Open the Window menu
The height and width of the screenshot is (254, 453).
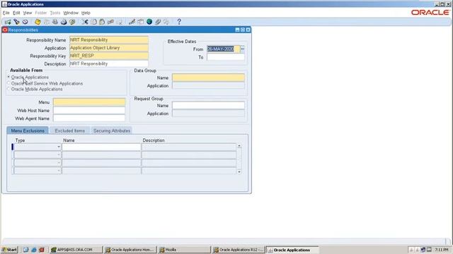[x=71, y=13]
